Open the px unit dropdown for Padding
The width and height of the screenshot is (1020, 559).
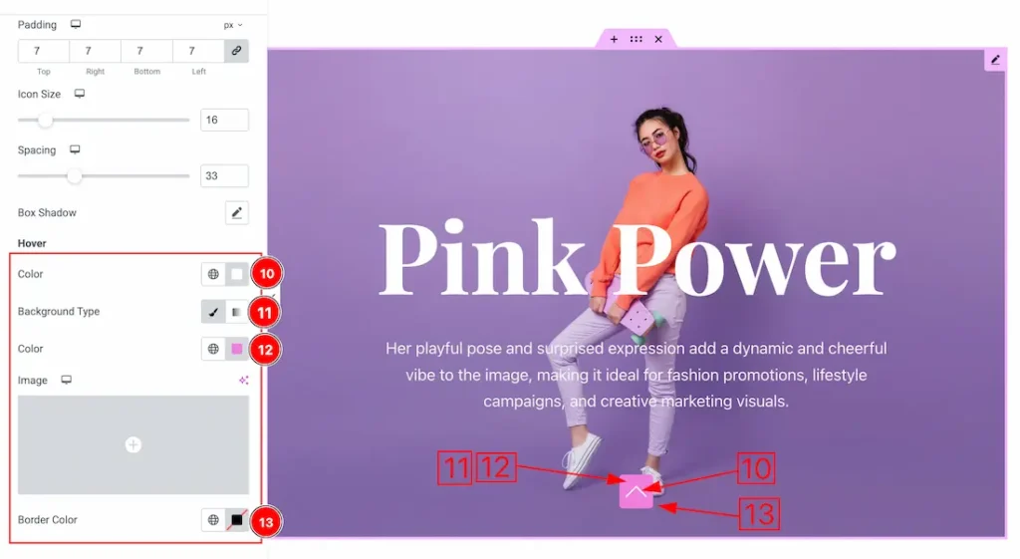pyautogui.click(x=233, y=25)
